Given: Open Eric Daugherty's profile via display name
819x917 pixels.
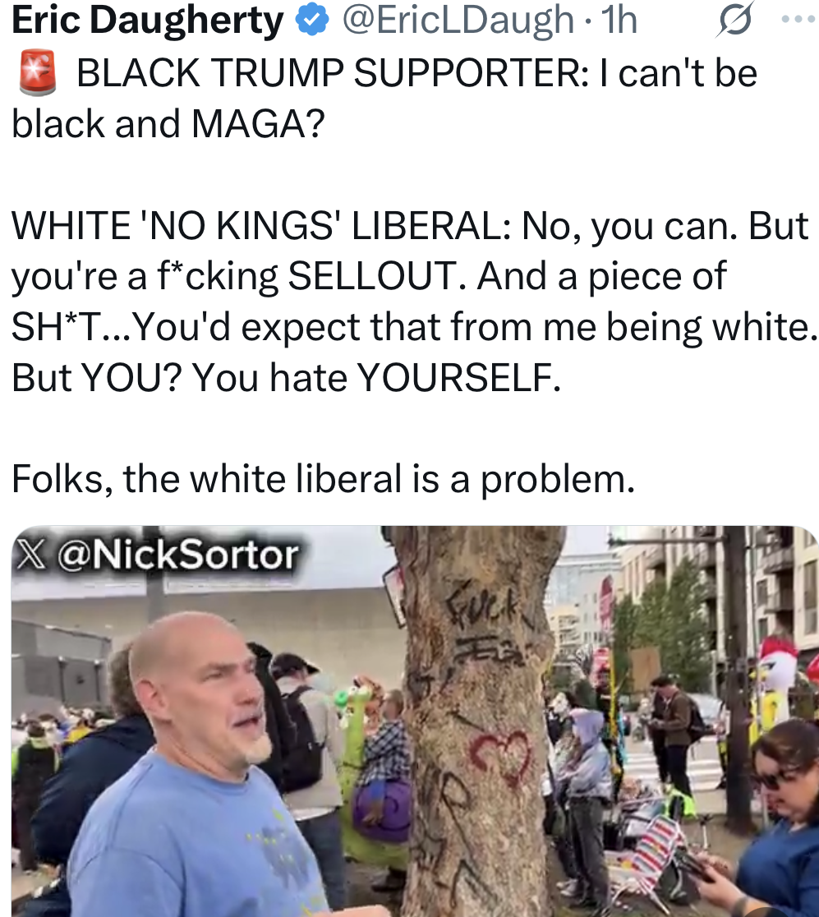Looking at the screenshot, I should click(147, 21).
